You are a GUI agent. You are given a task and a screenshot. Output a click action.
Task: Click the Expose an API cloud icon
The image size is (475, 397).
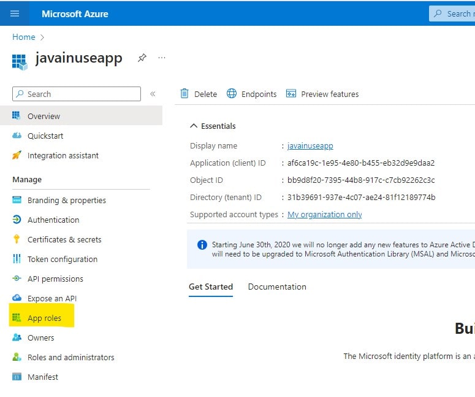17,298
